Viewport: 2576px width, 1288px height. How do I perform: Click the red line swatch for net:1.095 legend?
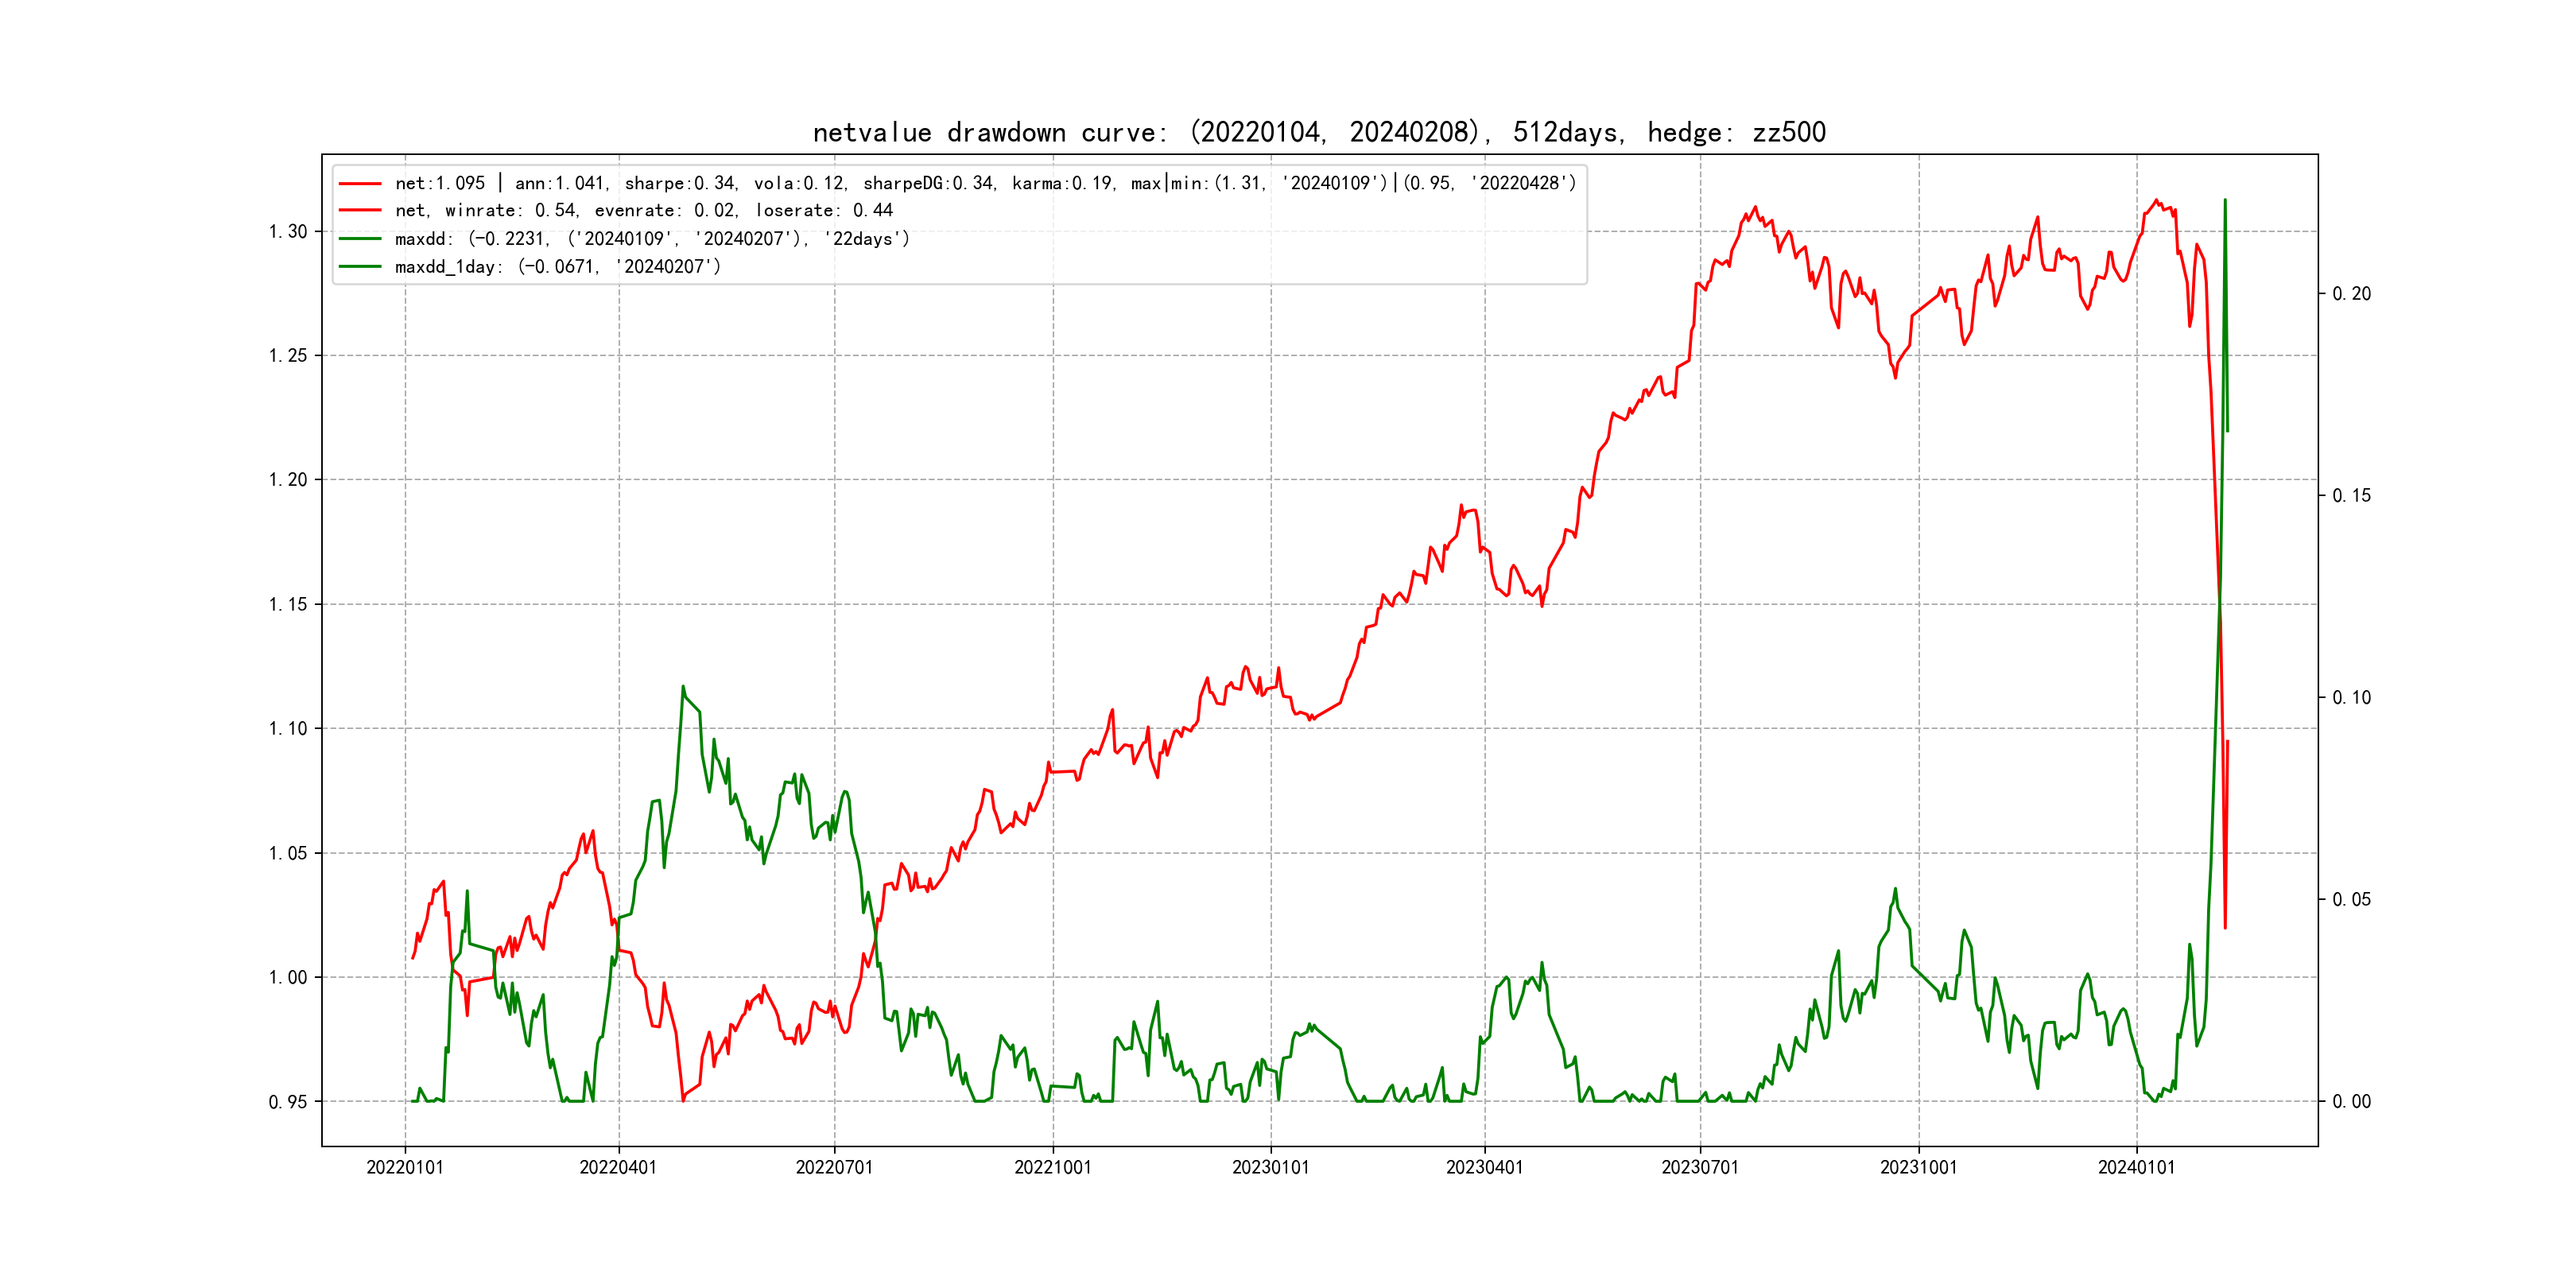(360, 184)
